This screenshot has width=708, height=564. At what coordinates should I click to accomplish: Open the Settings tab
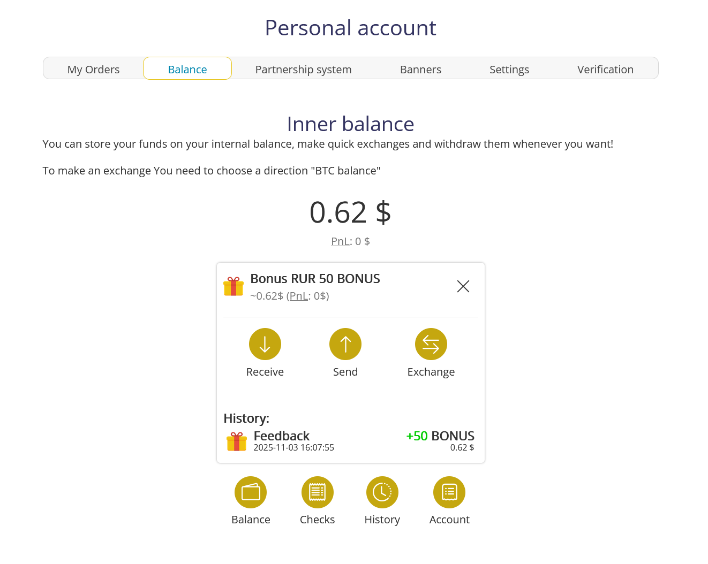pyautogui.click(x=509, y=70)
